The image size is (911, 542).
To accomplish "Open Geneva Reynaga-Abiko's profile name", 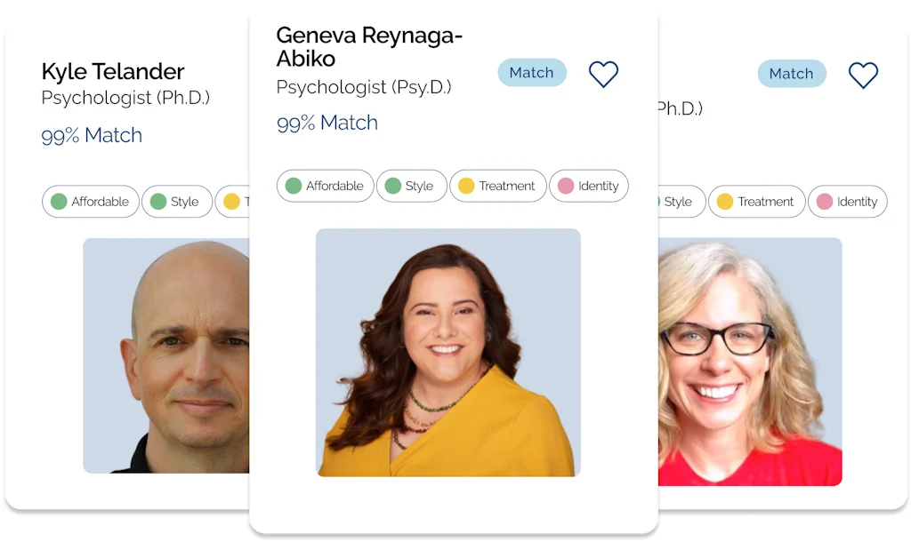I will (x=369, y=48).
